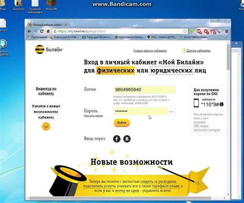Click the green shield extension icon

point(192,31)
